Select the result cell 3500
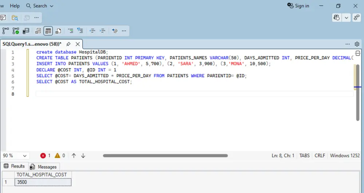Image resolution: width=364 pixels, height=193 pixels. [x=43, y=182]
